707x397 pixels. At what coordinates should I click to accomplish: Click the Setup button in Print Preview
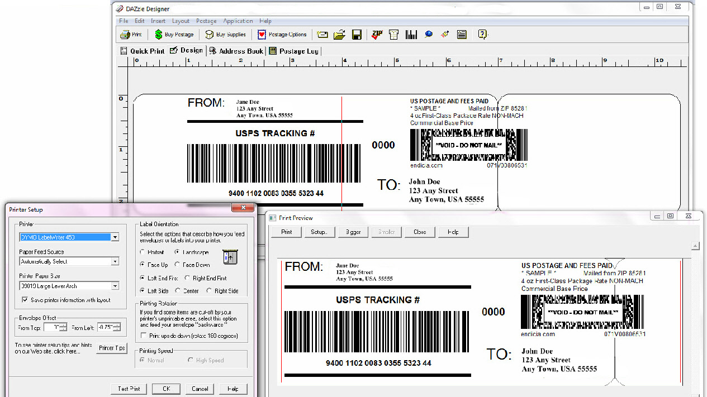click(319, 232)
